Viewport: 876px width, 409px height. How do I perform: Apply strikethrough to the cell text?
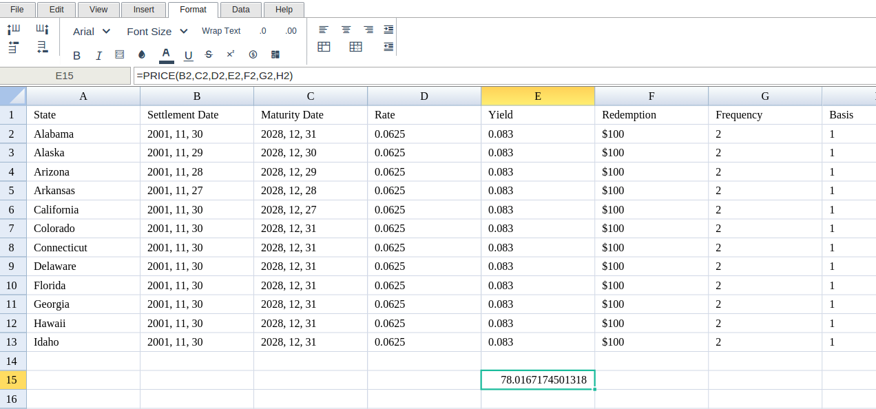tap(209, 54)
